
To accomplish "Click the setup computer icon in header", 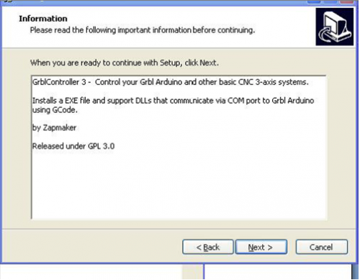I will point(335,27).
